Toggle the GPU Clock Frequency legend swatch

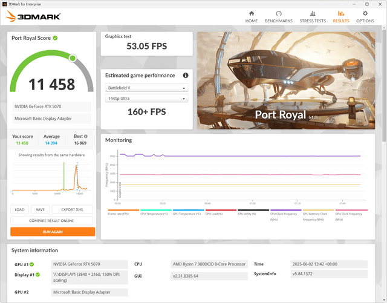pos(351,210)
